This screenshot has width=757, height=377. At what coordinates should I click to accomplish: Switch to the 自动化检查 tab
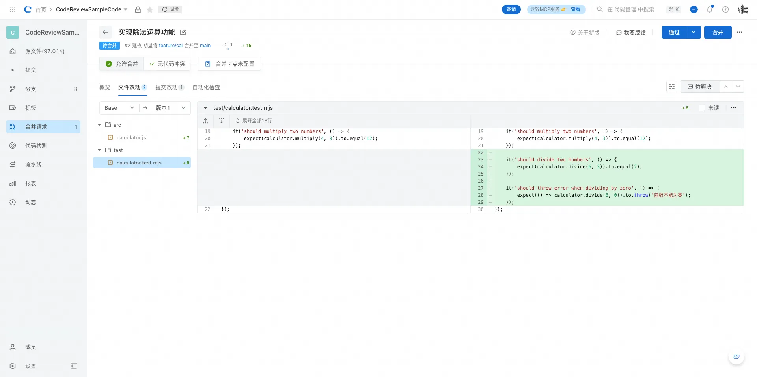pyautogui.click(x=206, y=87)
